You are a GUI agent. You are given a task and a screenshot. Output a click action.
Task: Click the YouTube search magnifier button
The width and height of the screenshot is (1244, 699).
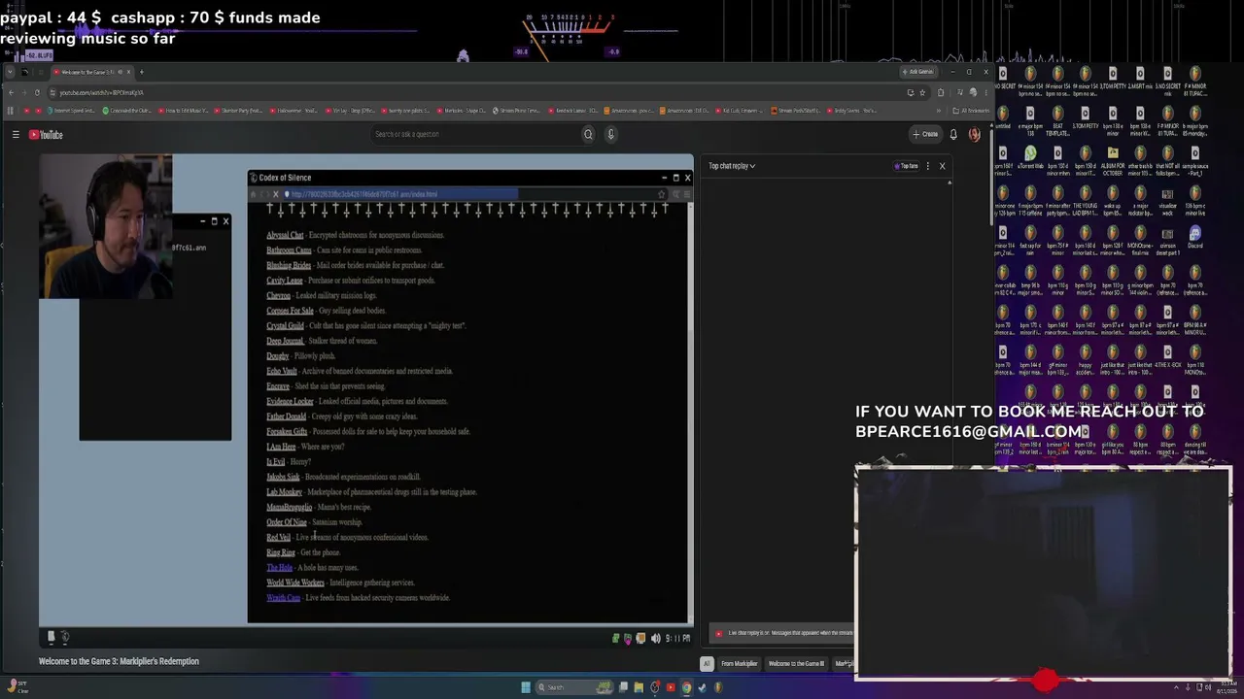click(588, 134)
